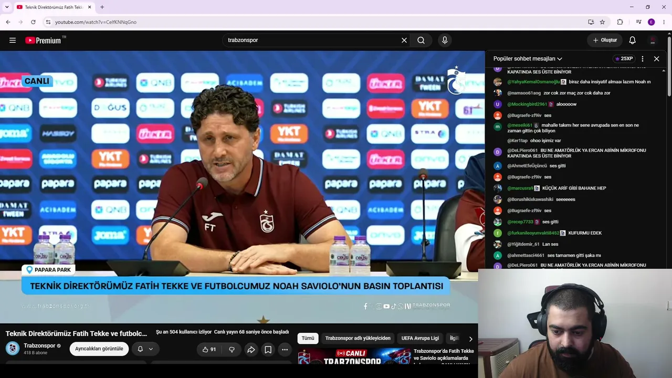Open the browser tab search chevron
This screenshot has height=378, width=672.
[x=7, y=7]
